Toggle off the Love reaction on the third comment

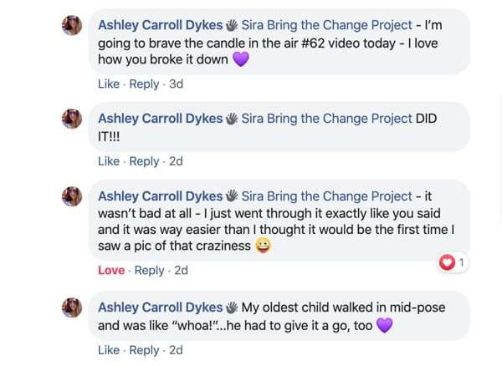coord(111,270)
